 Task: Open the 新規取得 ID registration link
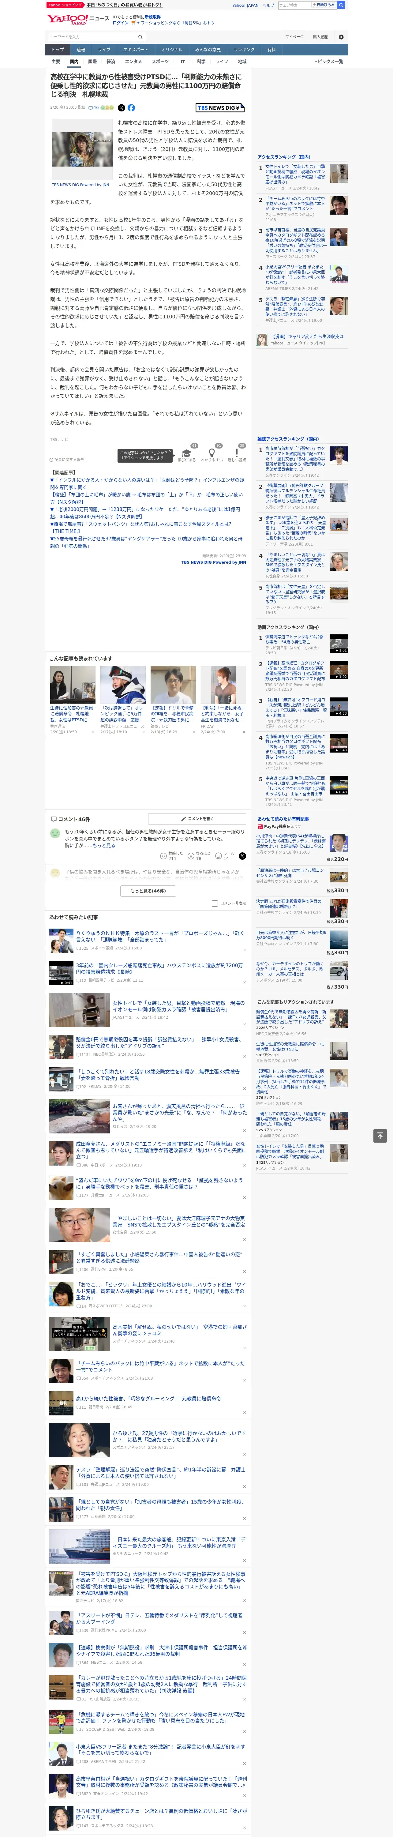tap(153, 17)
